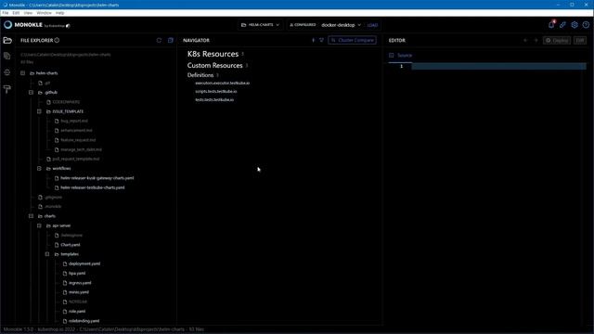Viewport: 594px width, 334px height.
Task: Open the Kustomize pane icon in left sidebar
Action: (x=7, y=56)
